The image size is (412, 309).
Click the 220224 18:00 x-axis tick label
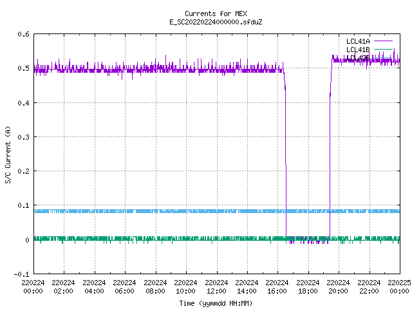(x=308, y=286)
